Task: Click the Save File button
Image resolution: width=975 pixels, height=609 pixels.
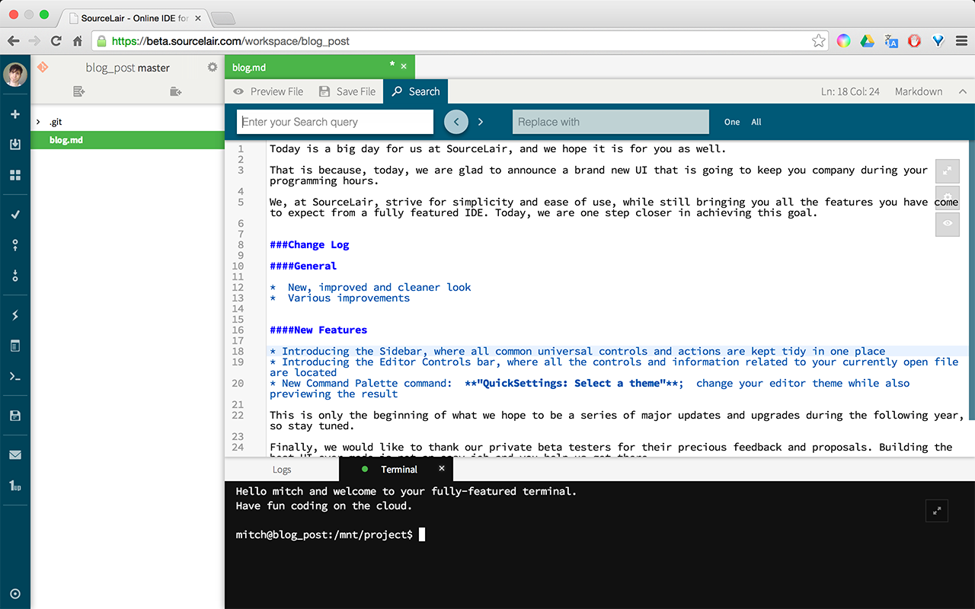Action: (x=347, y=91)
